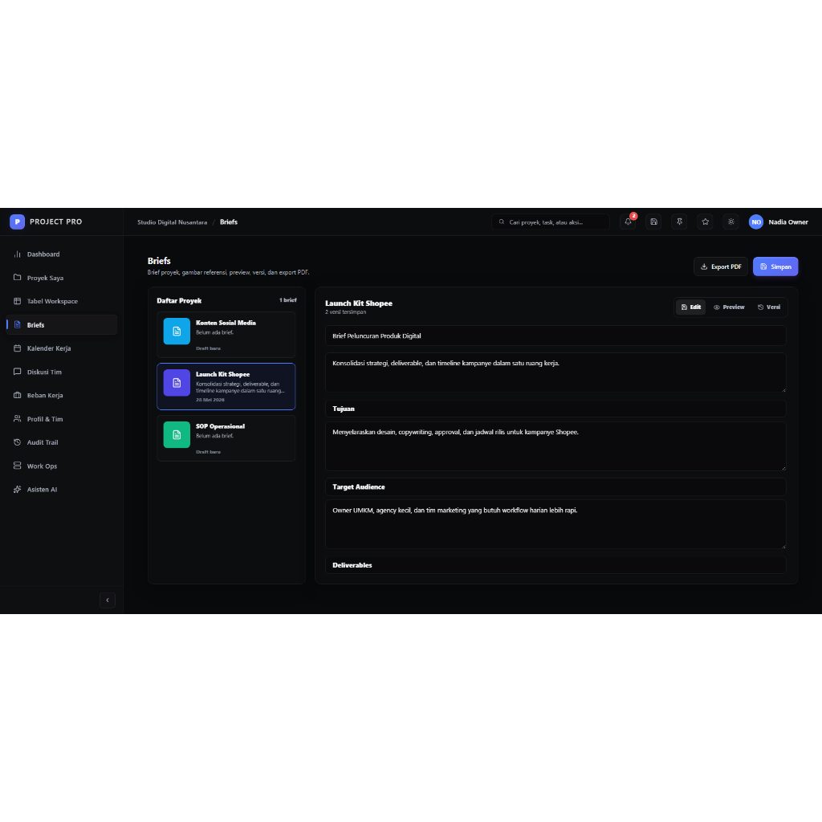This screenshot has height=822, width=822.
Task: Click the '1 brief' count label
Action: pyautogui.click(x=288, y=300)
